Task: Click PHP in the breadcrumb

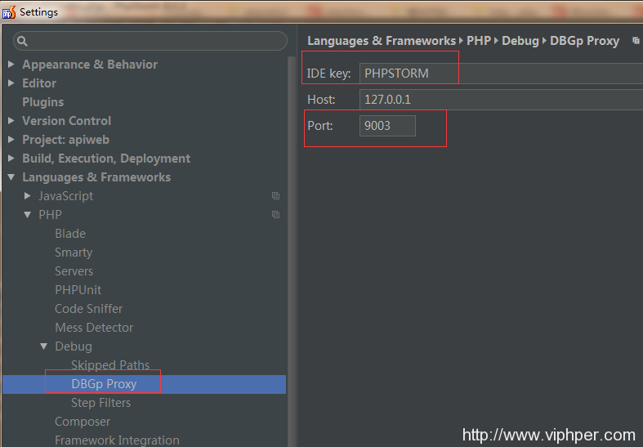Action: [479, 41]
